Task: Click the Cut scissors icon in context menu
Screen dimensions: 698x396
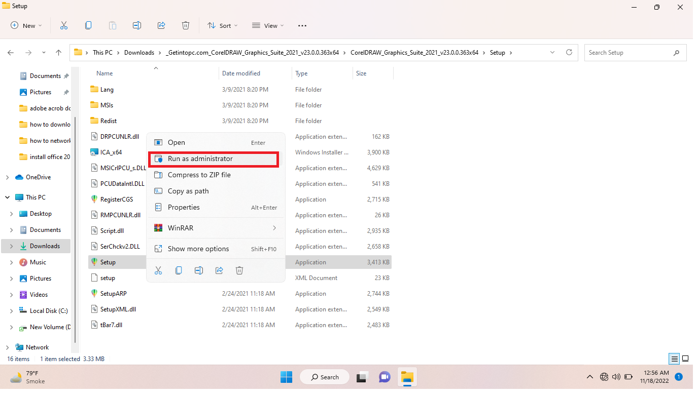Action: (158, 270)
